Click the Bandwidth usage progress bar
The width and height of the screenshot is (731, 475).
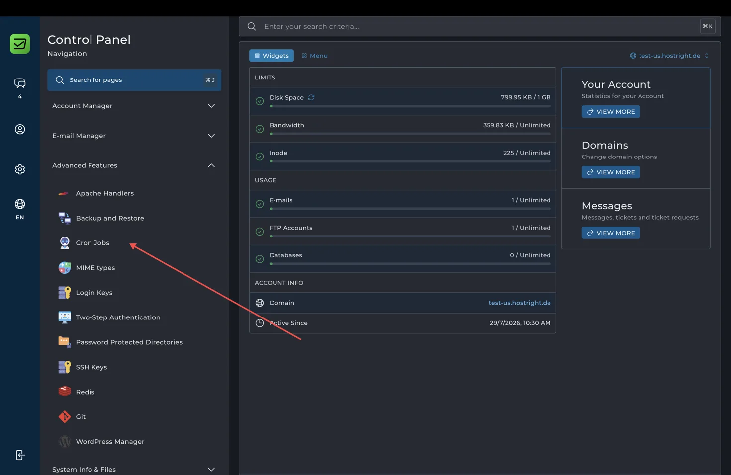tap(410, 134)
